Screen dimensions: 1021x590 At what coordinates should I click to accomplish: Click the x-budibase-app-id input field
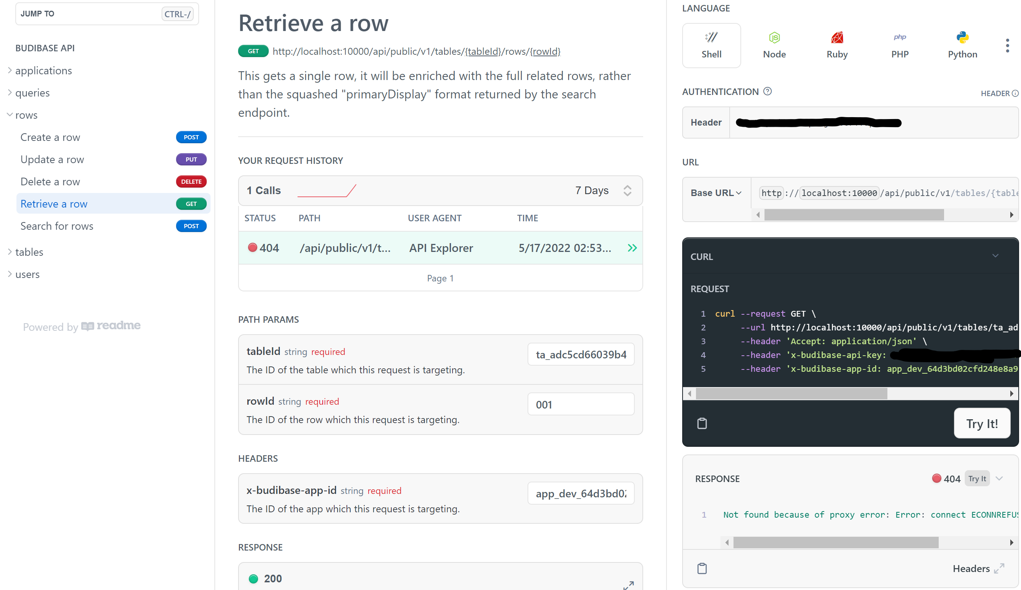click(581, 493)
